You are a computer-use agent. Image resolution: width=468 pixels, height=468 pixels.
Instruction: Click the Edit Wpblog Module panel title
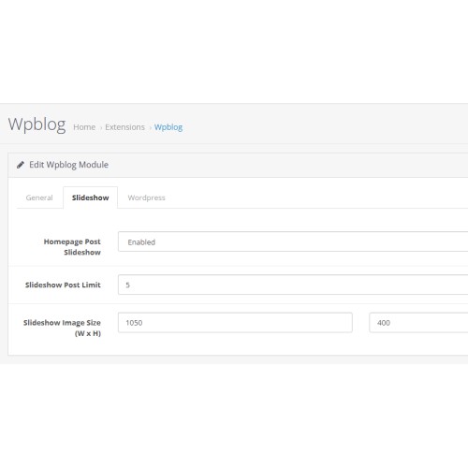pos(68,165)
